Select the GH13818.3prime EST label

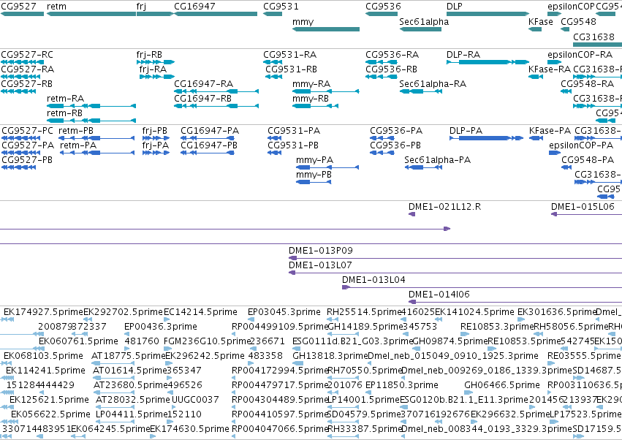(x=330, y=355)
